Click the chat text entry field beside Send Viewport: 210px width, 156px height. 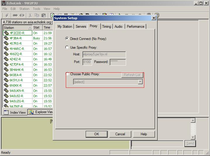[157, 144]
